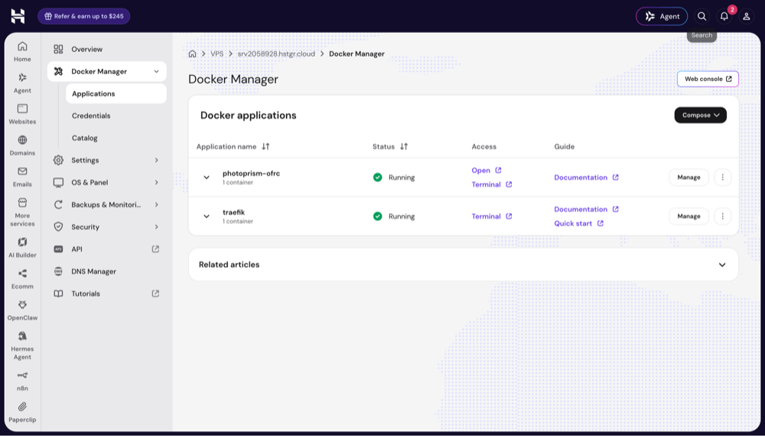Click gift icon in referral banner
The width and height of the screenshot is (765, 436).
coord(47,16)
